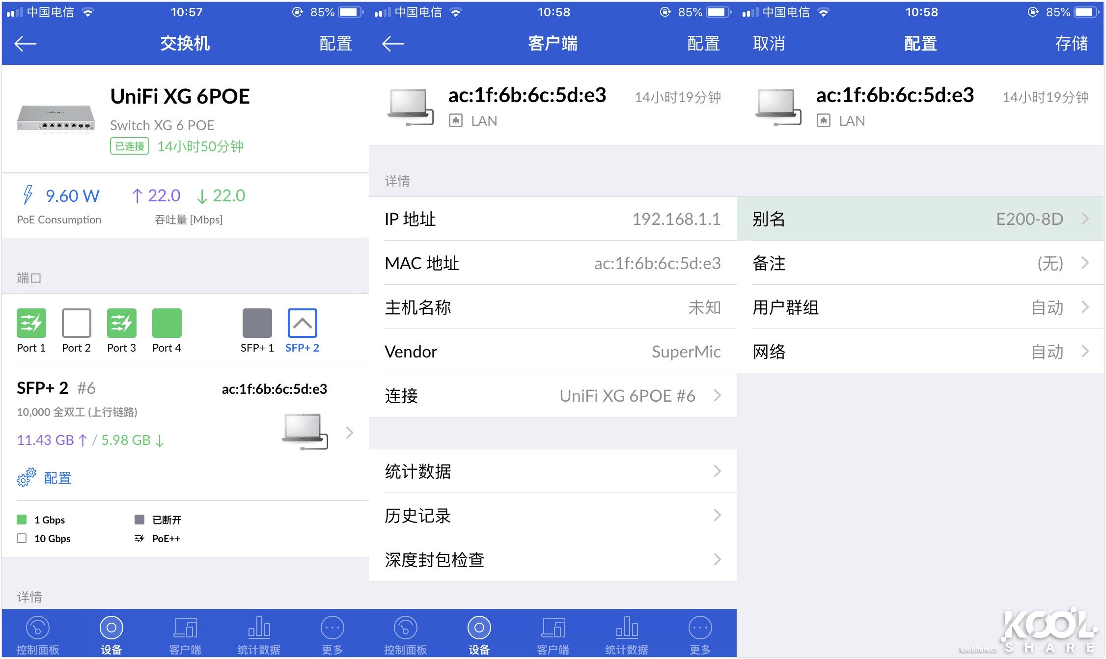
Task: Expand the 连接 UniFi XG 6POE #6 row
Action: [x=553, y=396]
